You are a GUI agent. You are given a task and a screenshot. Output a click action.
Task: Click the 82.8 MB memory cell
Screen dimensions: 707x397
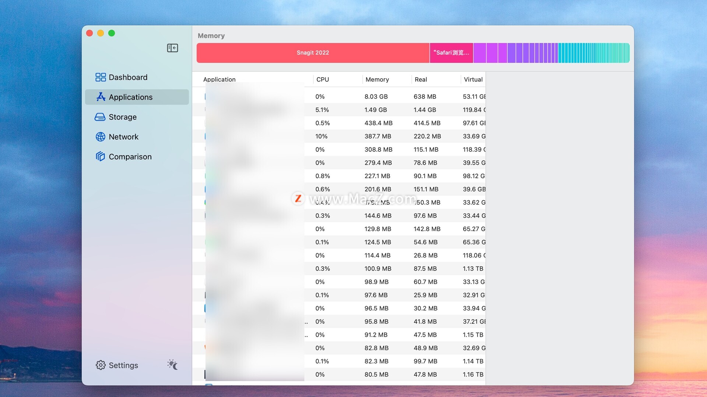[x=376, y=348]
